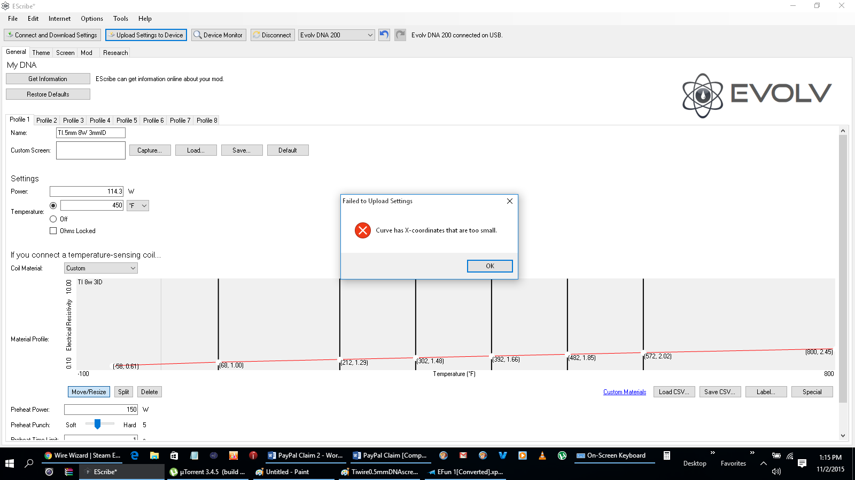The image size is (855, 480).
Task: Enable the Ohms Locked checkbox
Action: click(x=53, y=231)
